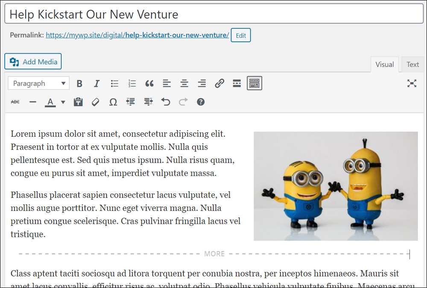Apply blockquote formatting
This screenshot has height=288, width=427.
tap(149, 84)
